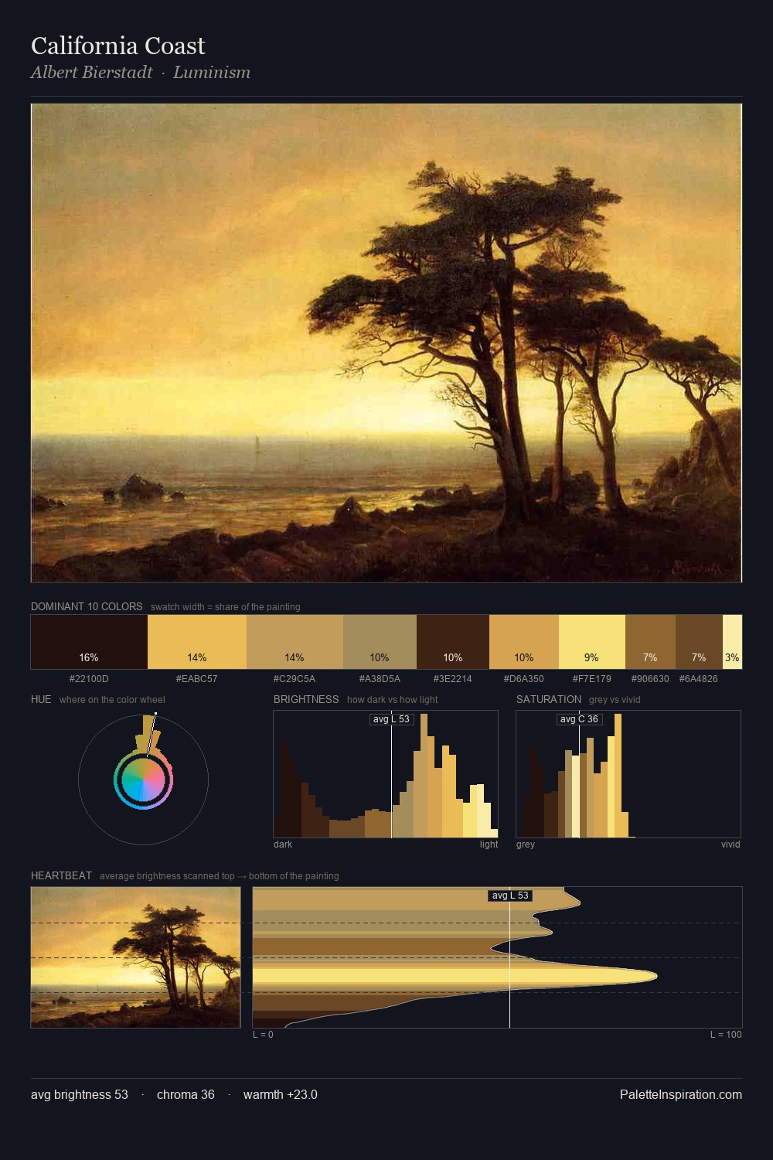
Task: Click the avg L 53 label in heartbeat chart
Action: [x=510, y=896]
